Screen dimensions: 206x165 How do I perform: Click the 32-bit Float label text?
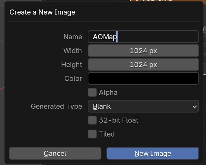tap(119, 120)
